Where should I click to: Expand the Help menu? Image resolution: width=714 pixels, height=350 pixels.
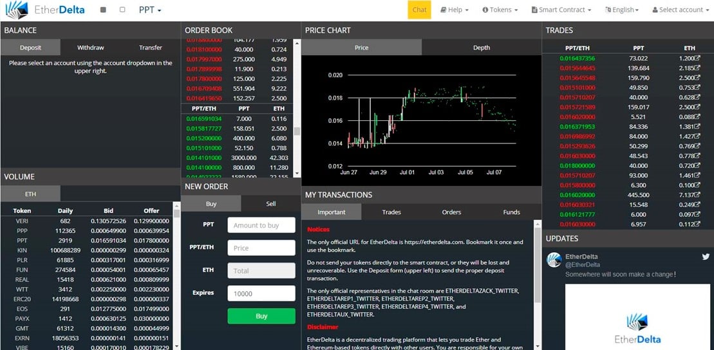[x=455, y=10]
